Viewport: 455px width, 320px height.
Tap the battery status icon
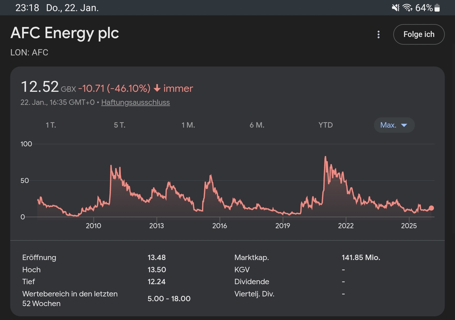tap(437, 8)
